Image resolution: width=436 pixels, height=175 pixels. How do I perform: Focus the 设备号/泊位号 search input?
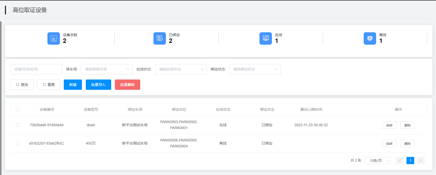click(x=36, y=69)
